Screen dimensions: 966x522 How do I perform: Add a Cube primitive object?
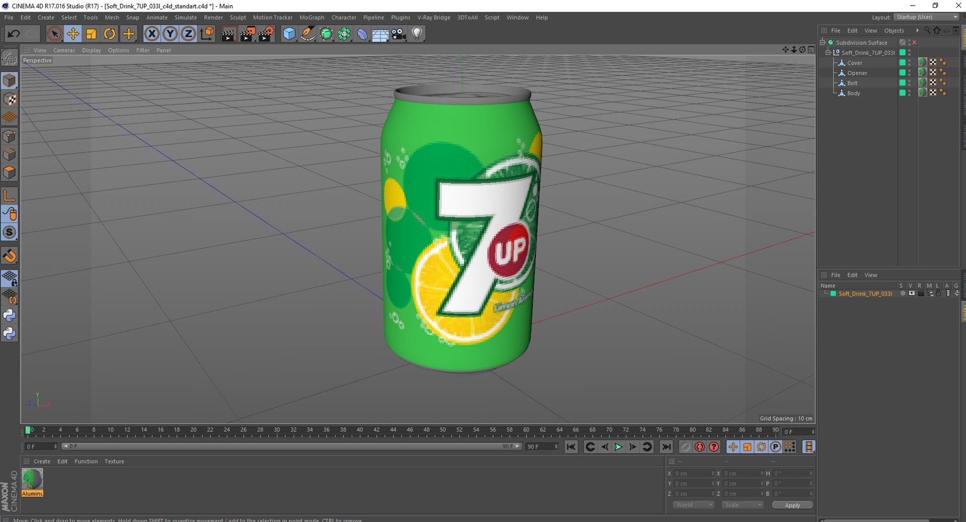(289, 34)
